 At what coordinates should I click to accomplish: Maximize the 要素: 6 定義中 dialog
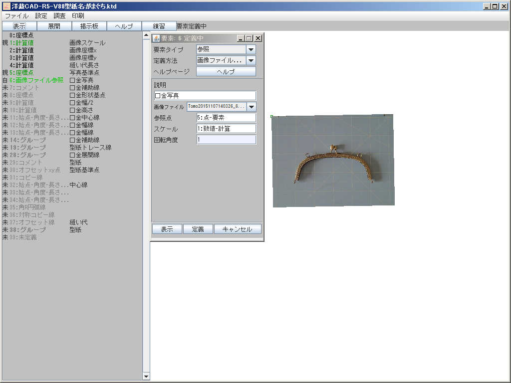249,38
